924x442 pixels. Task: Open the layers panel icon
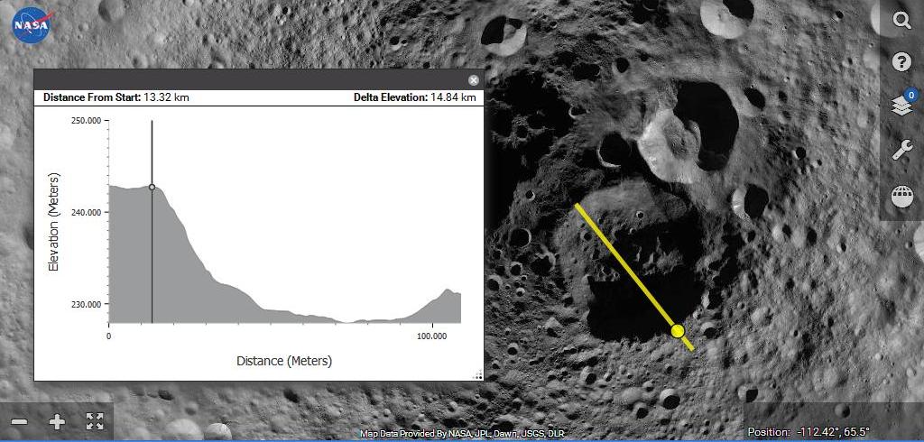(x=901, y=107)
